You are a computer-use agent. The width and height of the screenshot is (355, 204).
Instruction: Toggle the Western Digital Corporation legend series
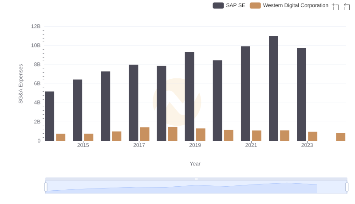pos(289,5)
